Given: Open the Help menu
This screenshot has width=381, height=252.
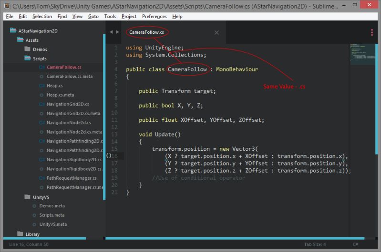Looking at the screenshot, I should click(177, 17).
